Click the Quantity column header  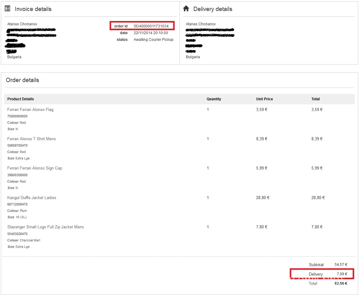(x=214, y=99)
